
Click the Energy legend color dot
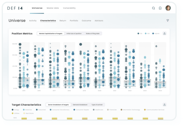pyautogui.click(x=12, y=110)
